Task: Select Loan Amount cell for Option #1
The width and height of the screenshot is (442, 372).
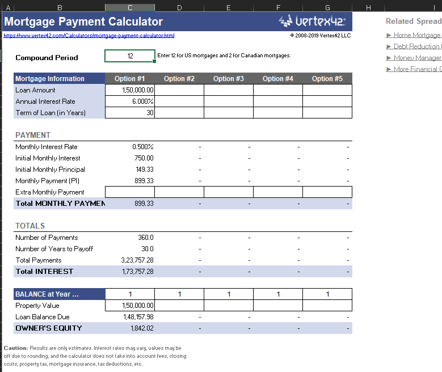Action: coord(130,90)
